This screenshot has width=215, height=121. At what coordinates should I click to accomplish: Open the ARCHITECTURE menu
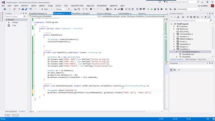coord(77,6)
